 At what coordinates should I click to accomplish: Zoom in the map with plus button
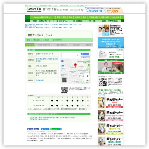(87, 76)
